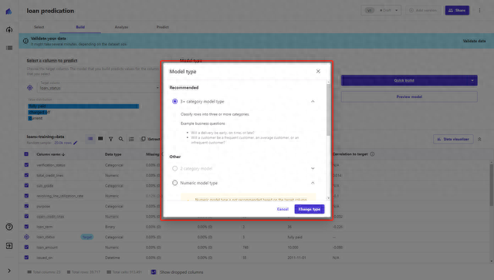Select 3+ category model type radio

(174, 101)
